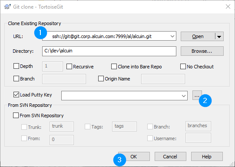Check Clone into Bare Repo

coord(114,67)
